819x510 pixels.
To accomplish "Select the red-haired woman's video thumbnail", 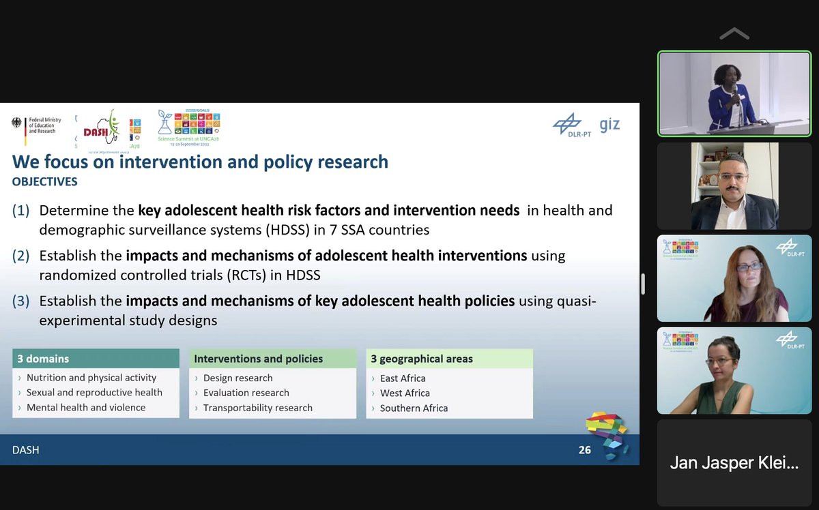I will pos(734,278).
